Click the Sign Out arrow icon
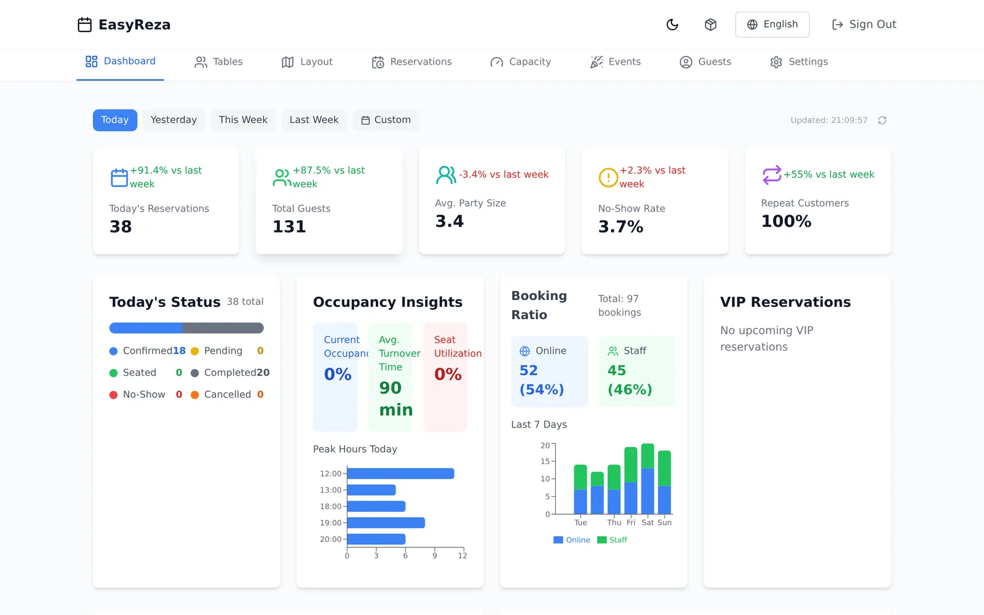Screen dimensions: 984x615 (838, 25)
